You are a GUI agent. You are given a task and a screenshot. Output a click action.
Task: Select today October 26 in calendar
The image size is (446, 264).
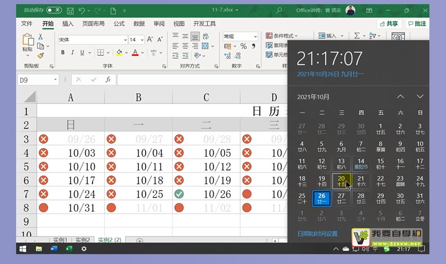point(322,198)
